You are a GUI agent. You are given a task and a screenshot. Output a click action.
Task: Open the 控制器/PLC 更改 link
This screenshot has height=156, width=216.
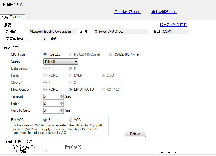click(173, 25)
